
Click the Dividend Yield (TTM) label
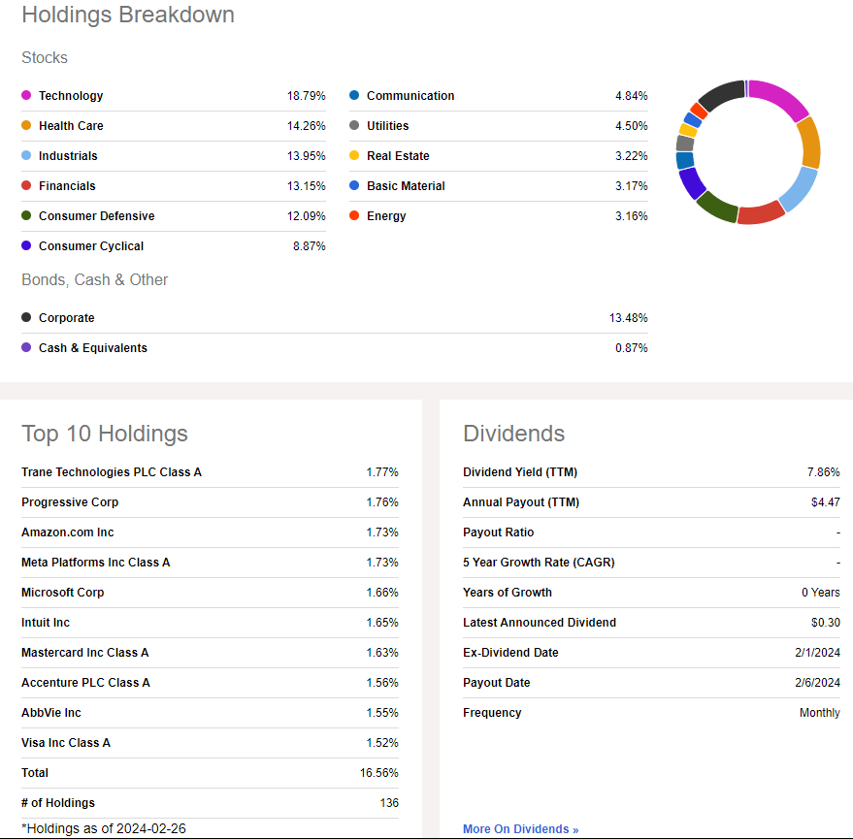tap(520, 472)
